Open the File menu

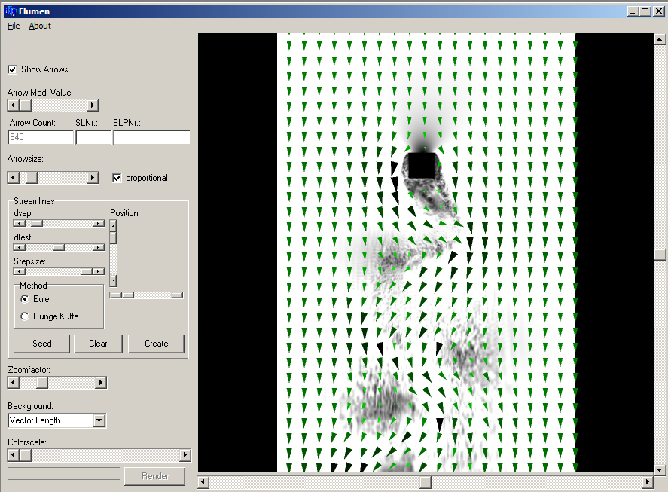click(14, 26)
